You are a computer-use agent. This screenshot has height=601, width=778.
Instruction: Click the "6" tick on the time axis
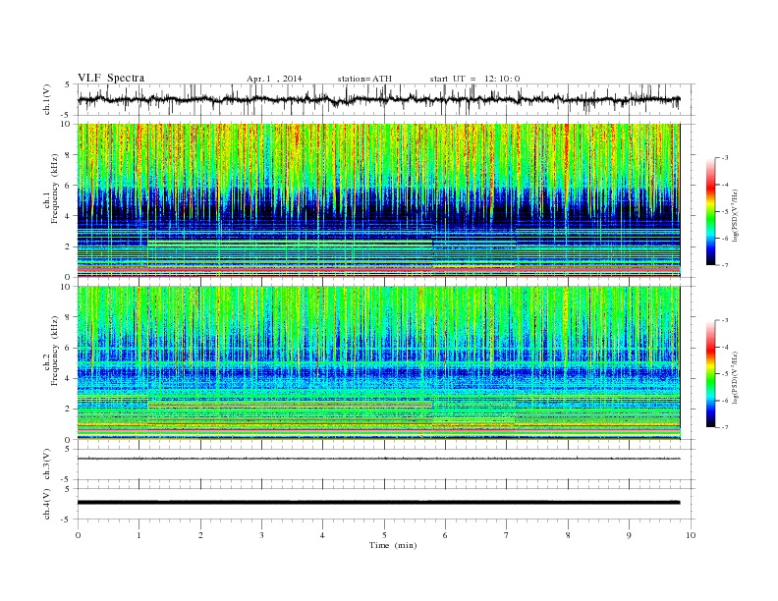tap(445, 535)
